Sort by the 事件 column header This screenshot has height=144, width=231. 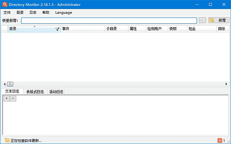(83, 29)
